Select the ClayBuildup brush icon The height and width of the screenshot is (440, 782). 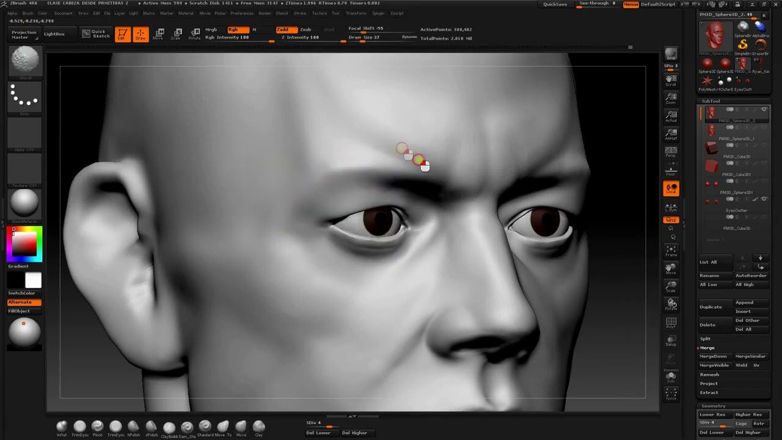point(169,428)
